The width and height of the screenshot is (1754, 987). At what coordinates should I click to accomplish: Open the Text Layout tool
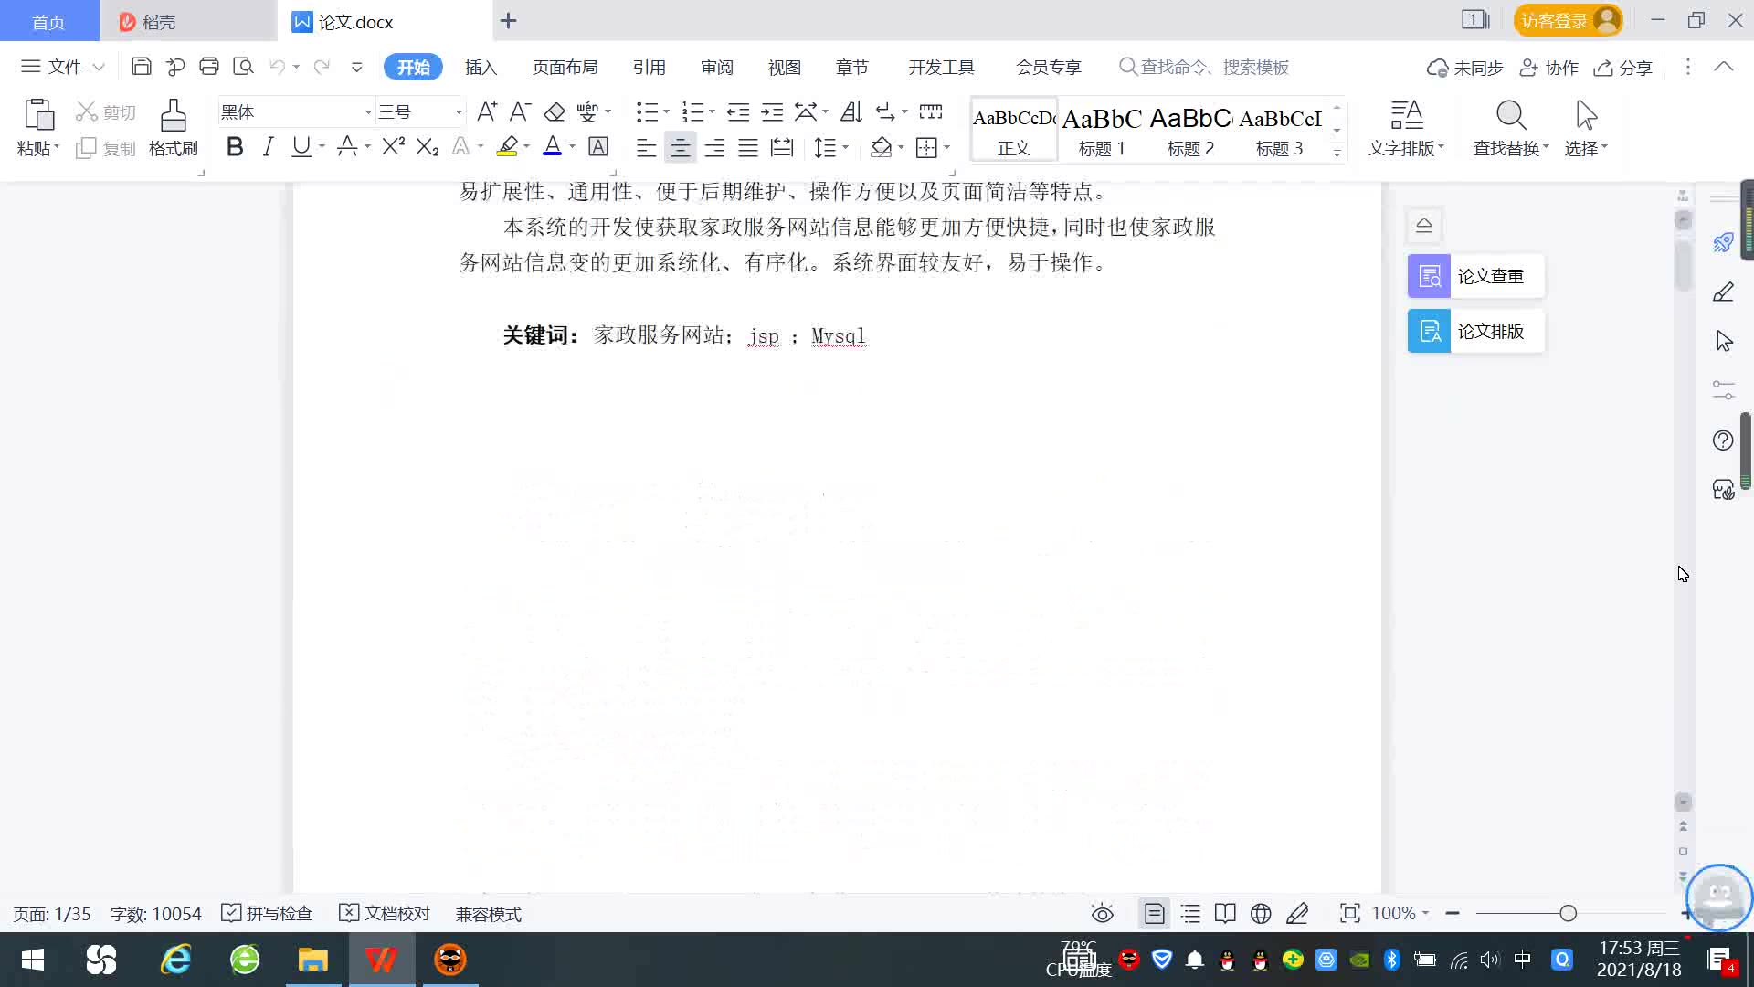(x=1406, y=128)
